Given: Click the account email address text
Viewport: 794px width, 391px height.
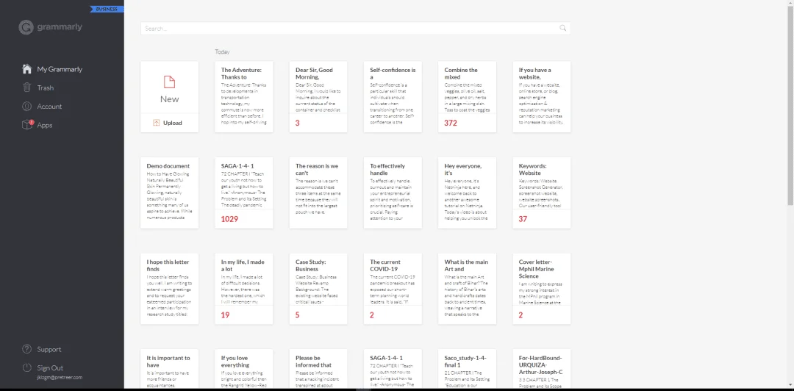Looking at the screenshot, I should tap(60, 377).
